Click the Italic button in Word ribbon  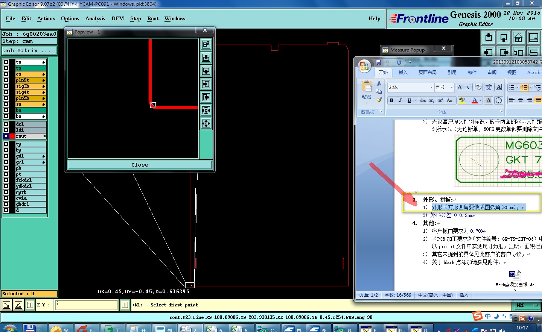tap(400, 100)
